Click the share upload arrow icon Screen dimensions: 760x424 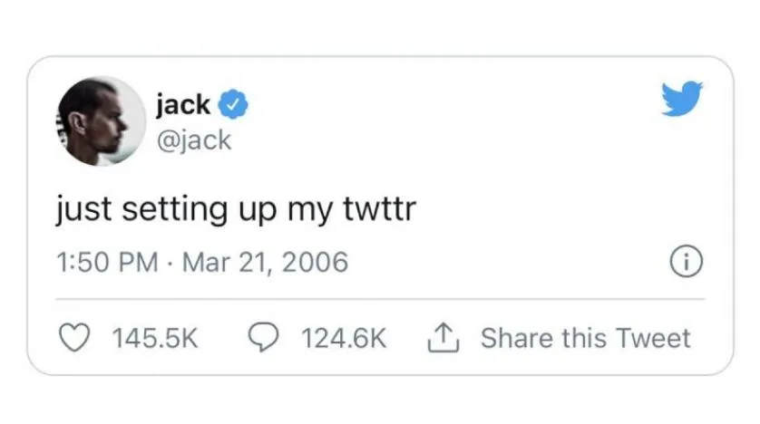click(443, 338)
